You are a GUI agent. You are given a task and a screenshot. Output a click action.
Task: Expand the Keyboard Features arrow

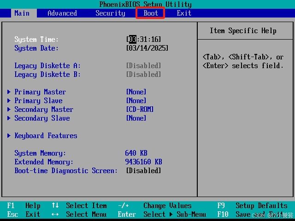coord(9,135)
